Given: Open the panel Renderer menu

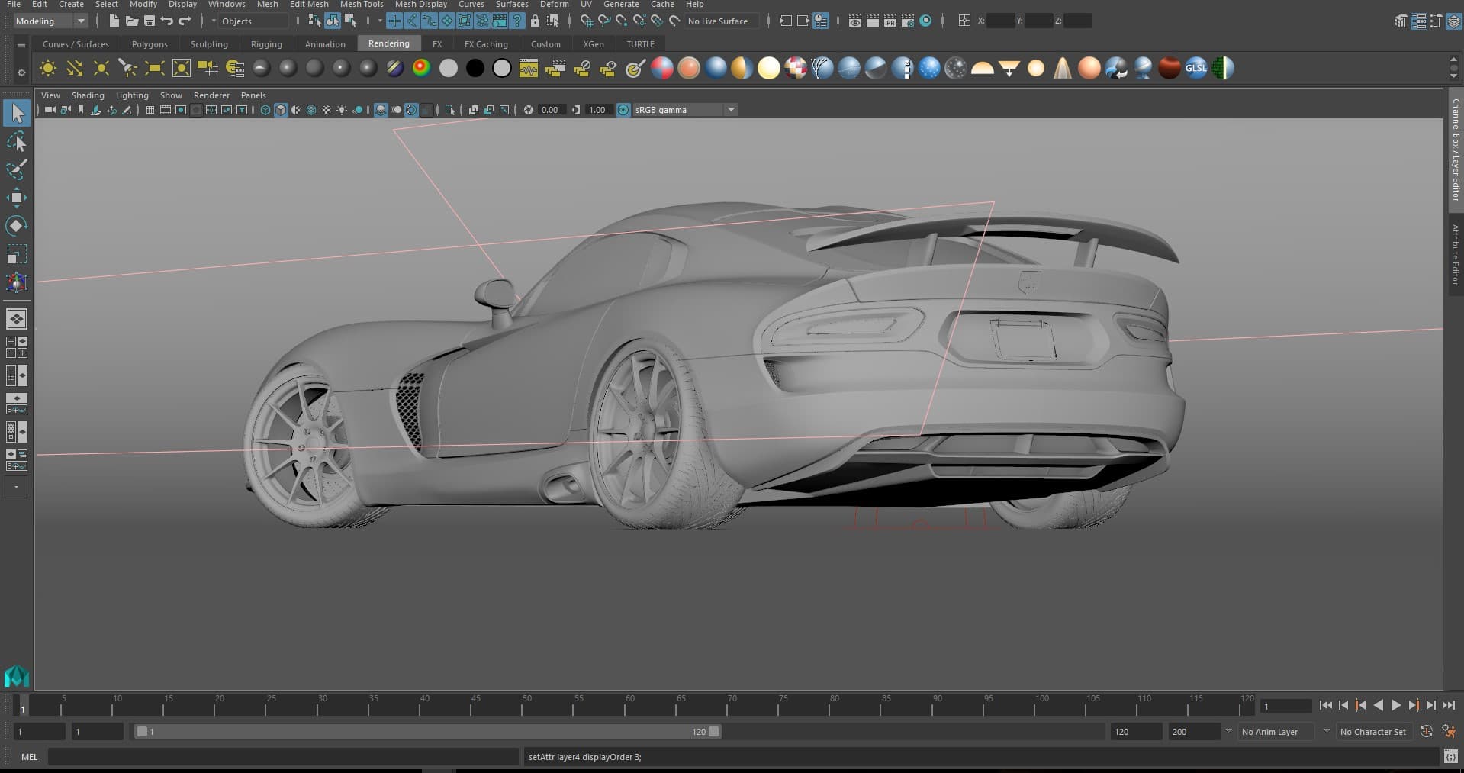Looking at the screenshot, I should (211, 95).
